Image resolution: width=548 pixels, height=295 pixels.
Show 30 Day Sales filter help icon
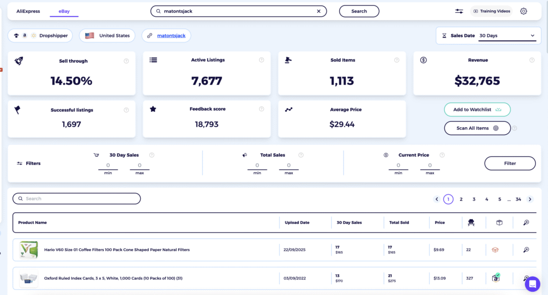coord(151,155)
